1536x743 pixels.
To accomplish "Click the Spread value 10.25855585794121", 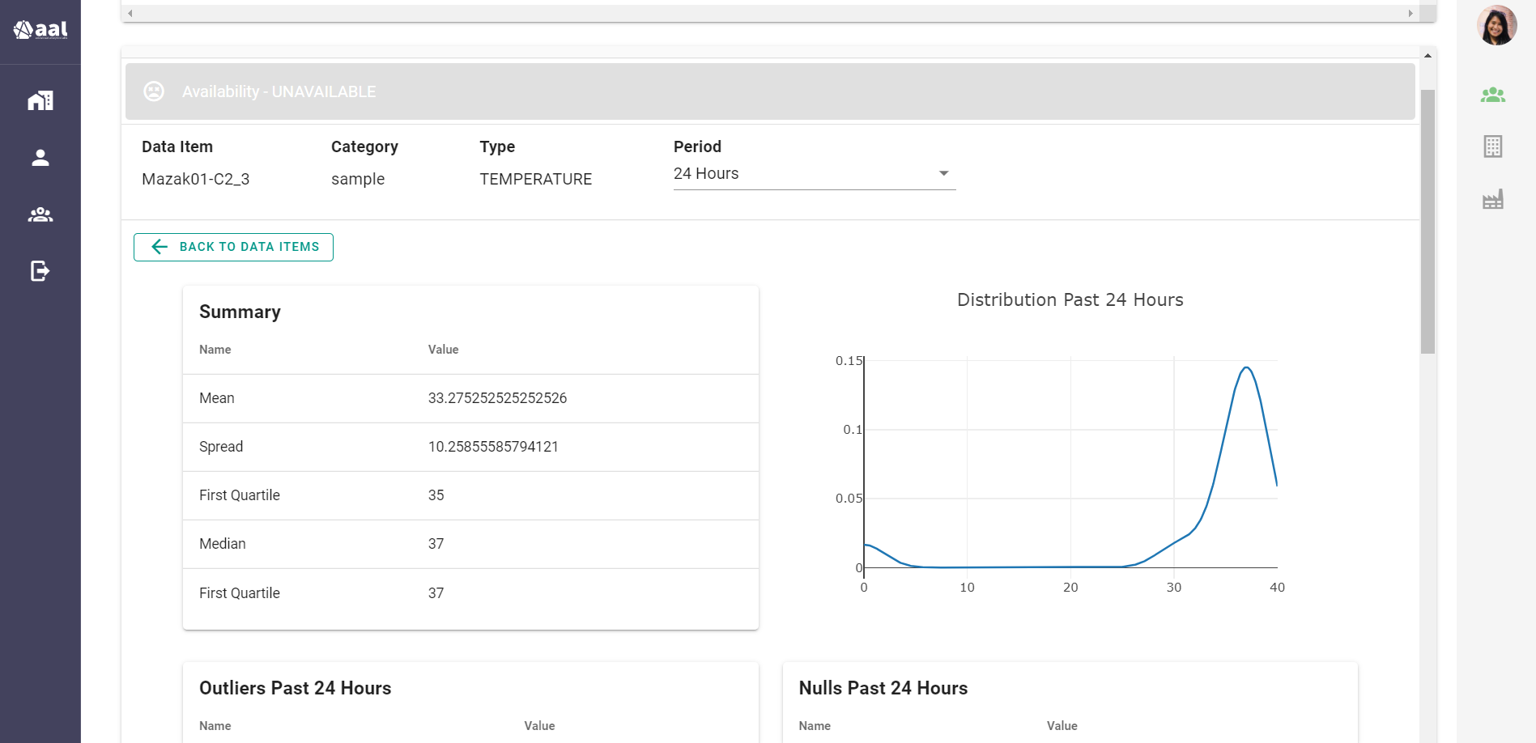I will [493, 447].
